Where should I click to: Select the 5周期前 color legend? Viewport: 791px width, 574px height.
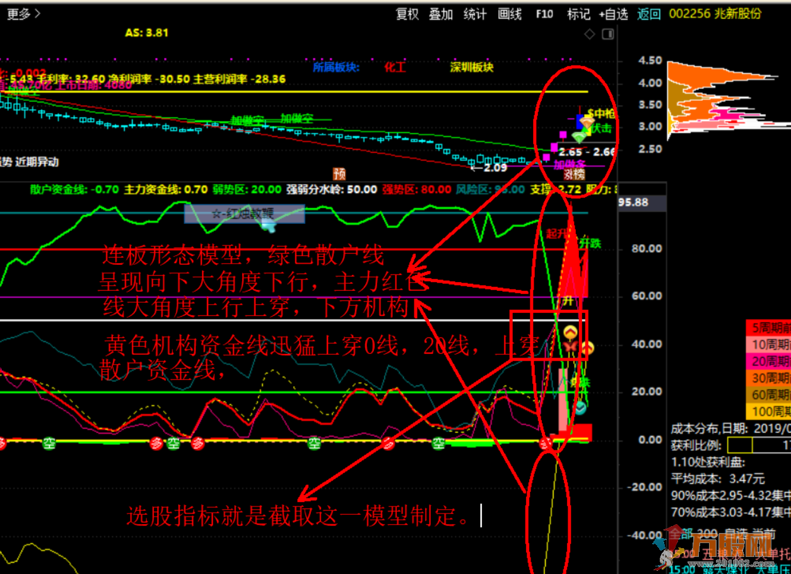tap(768, 328)
